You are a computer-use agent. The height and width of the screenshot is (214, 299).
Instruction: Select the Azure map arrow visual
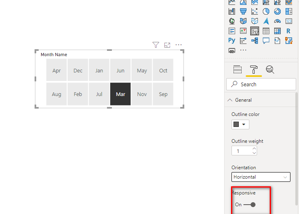[266, 21]
